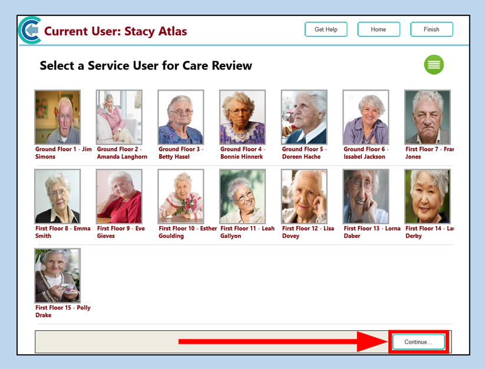Choose Amanda Langhorn's photo

coord(119,117)
